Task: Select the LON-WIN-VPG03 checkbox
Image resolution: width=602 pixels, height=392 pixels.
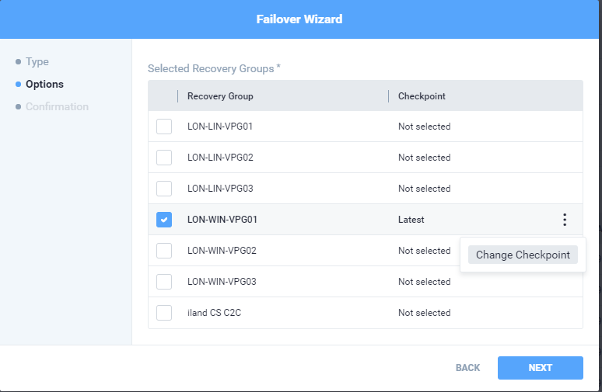Action: 164,282
